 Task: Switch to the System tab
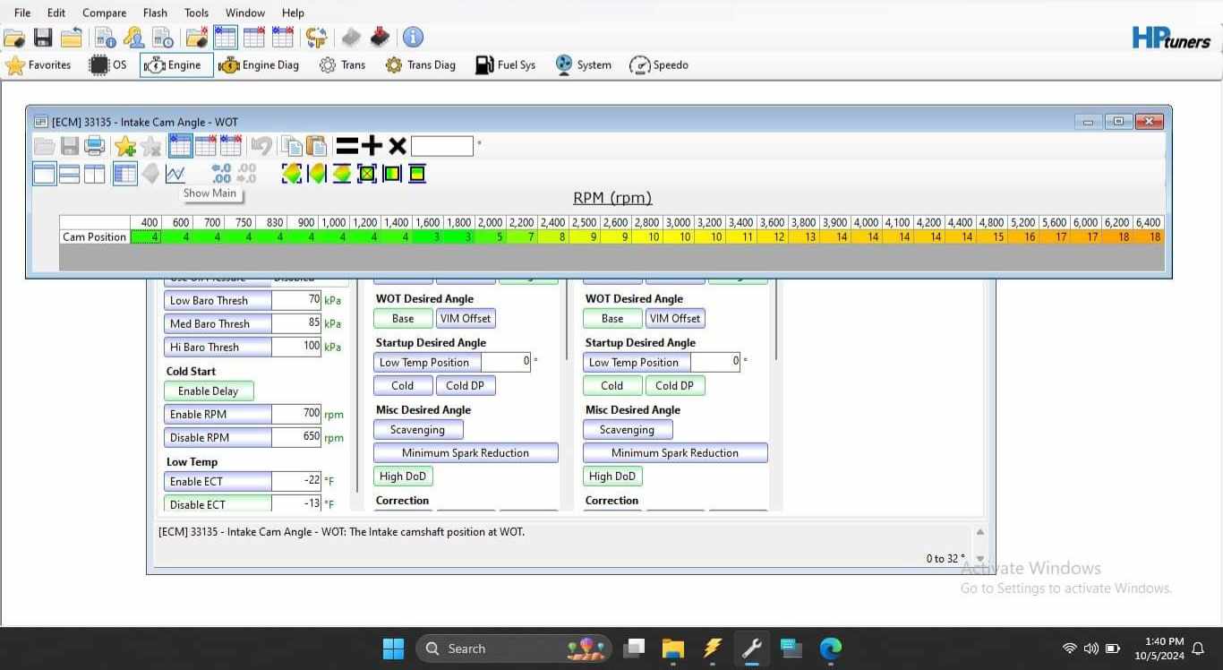(583, 64)
